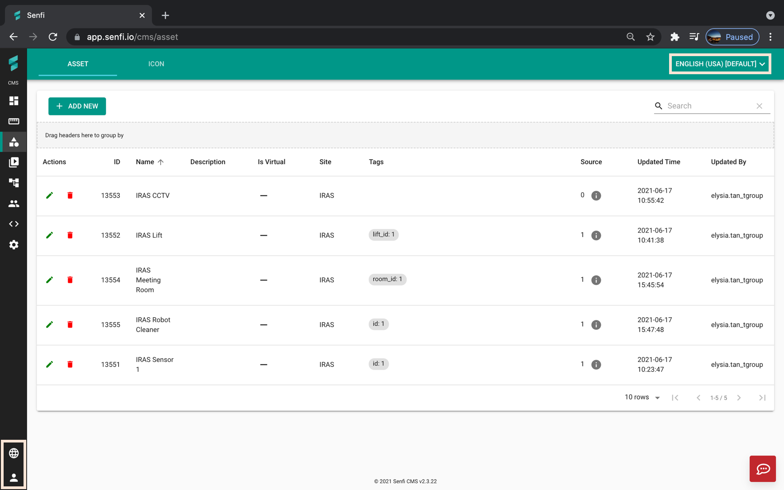The height and width of the screenshot is (490, 784).
Task: Switch to the ASSET tab
Action: (78, 64)
